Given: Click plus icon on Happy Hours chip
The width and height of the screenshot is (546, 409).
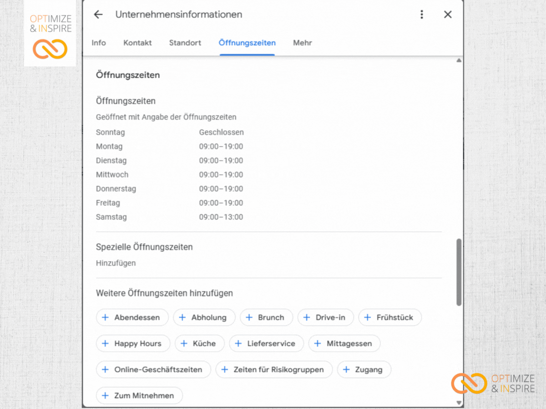Looking at the screenshot, I should click(105, 344).
